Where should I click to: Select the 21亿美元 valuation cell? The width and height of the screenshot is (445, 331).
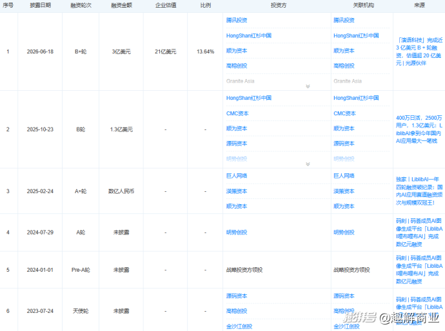(x=166, y=52)
